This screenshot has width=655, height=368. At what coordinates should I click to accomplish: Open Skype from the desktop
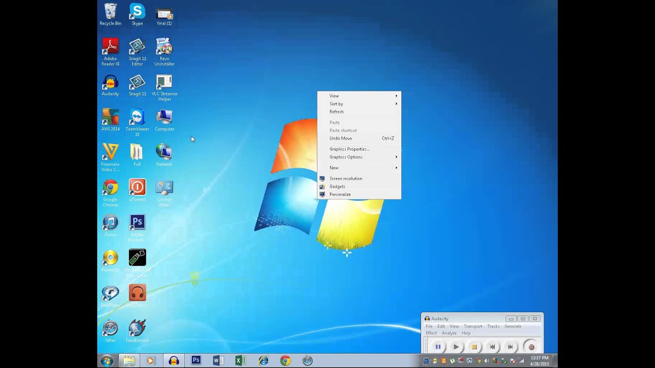[137, 11]
